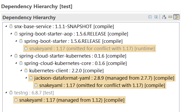This screenshot has height=112, width=181.
Task: Toggle the Filter matched dependencies button
Action: tap(176, 17)
